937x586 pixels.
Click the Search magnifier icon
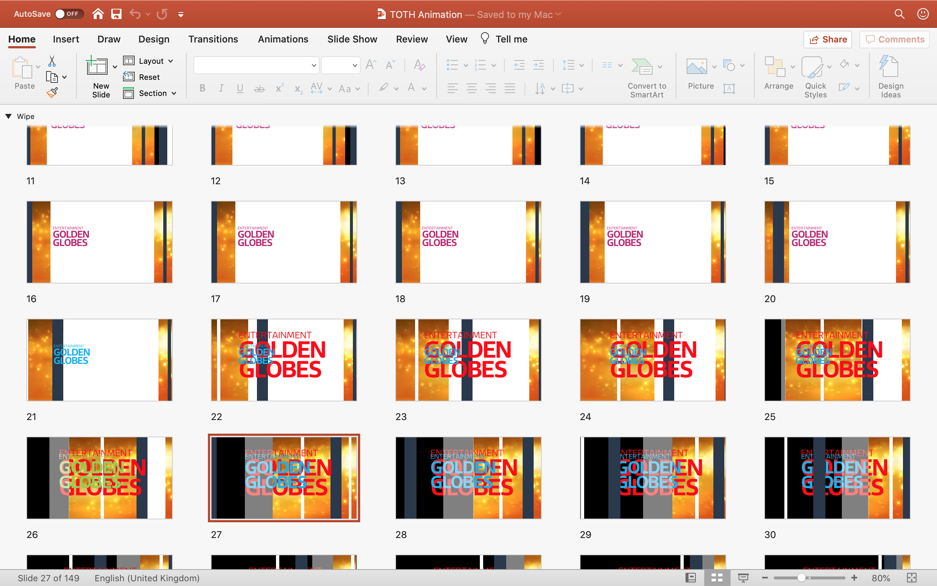tap(899, 14)
